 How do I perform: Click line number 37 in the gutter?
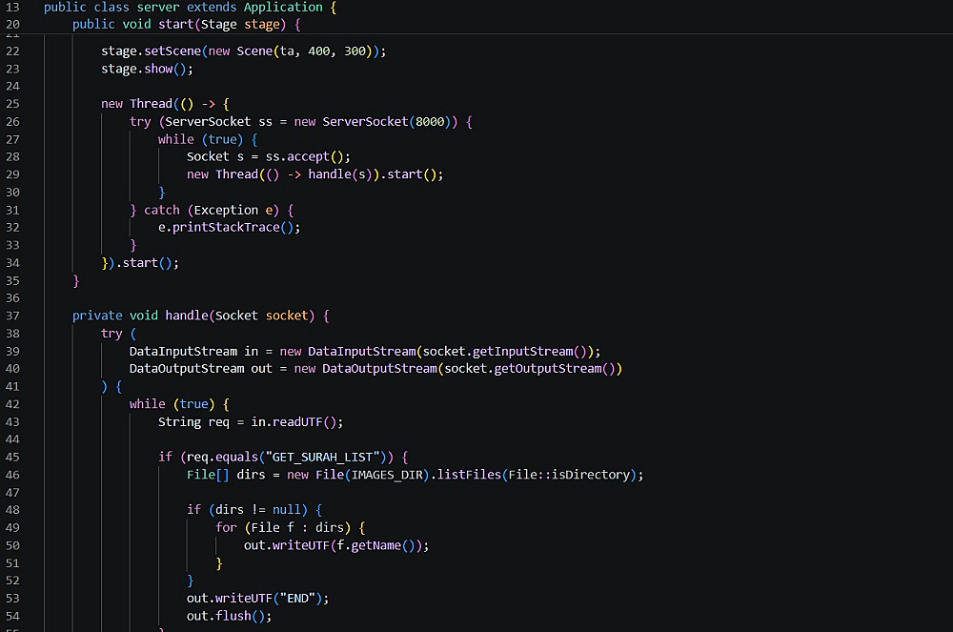(x=12, y=316)
